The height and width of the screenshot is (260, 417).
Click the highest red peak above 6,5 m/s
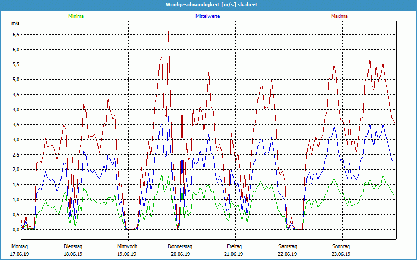click(x=168, y=32)
